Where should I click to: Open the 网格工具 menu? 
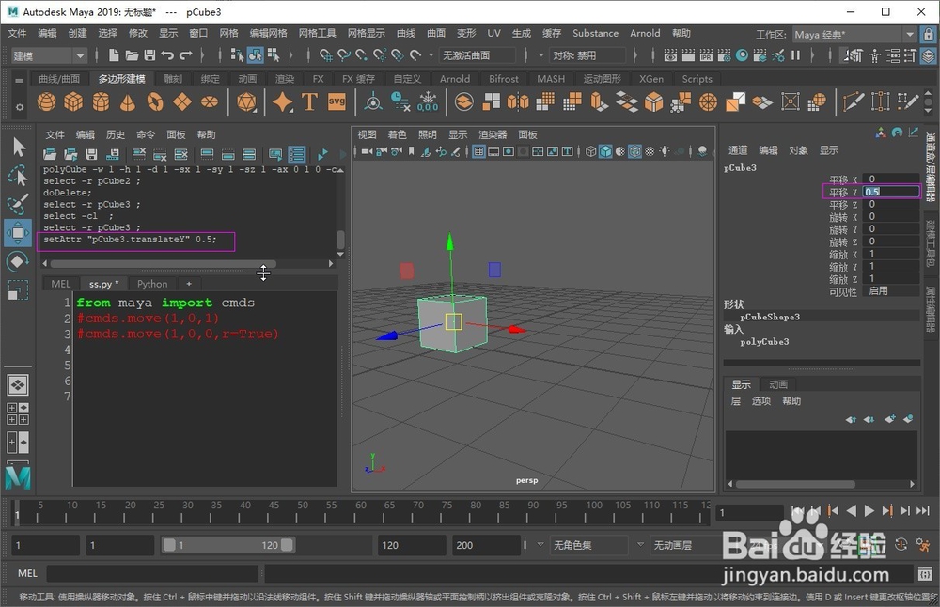coord(316,33)
